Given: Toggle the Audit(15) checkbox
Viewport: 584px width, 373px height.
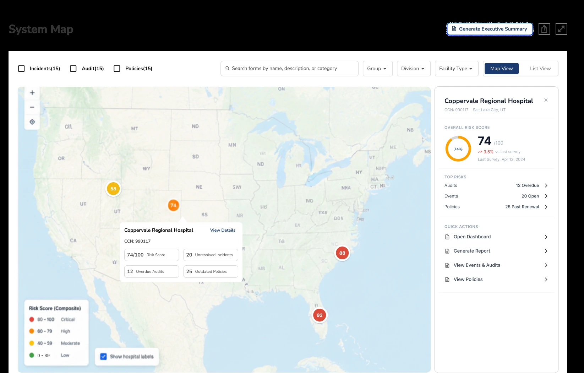Looking at the screenshot, I should coord(73,69).
